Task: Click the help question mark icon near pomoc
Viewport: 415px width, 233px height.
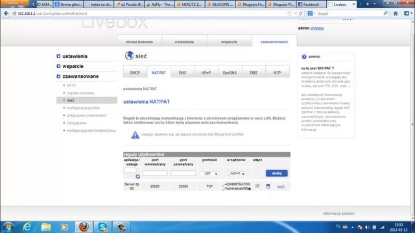Action: tap(304, 56)
